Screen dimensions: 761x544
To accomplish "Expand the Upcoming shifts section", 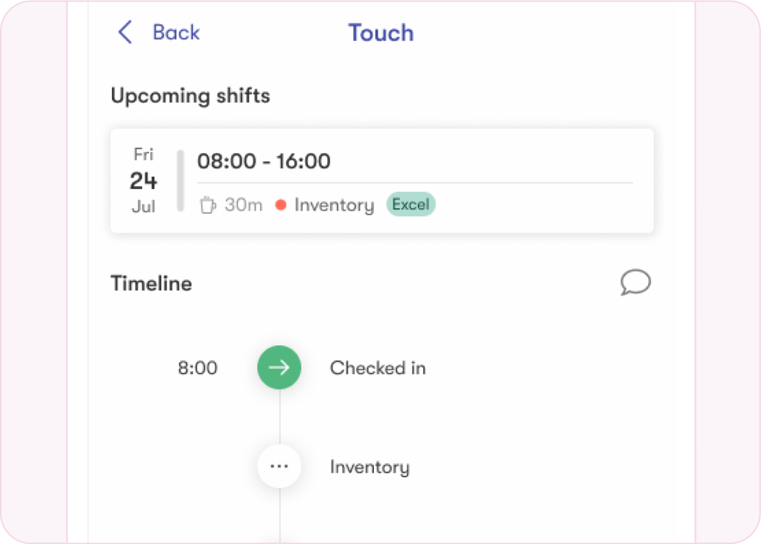I will [190, 96].
